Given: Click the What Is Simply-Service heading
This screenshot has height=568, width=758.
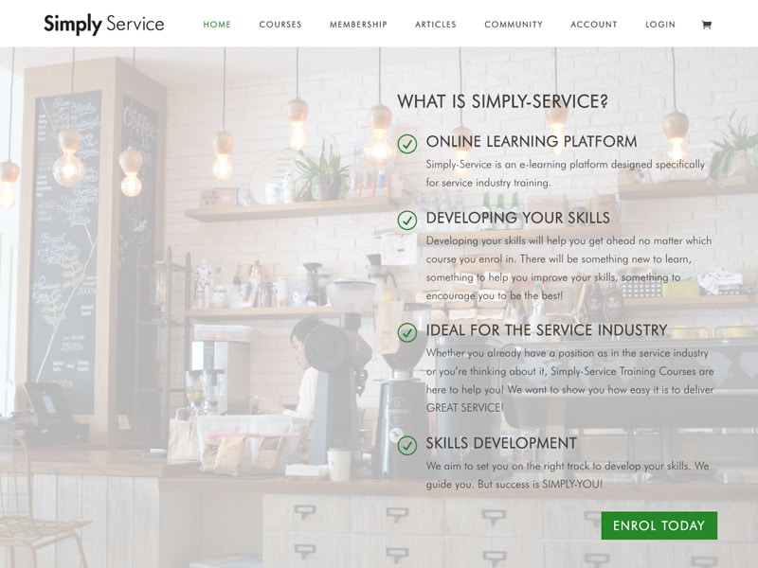Looking at the screenshot, I should click(x=503, y=101).
